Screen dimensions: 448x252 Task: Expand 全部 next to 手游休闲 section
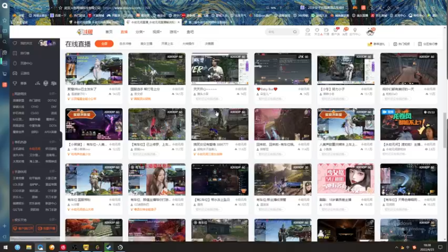pyautogui.click(x=53, y=171)
